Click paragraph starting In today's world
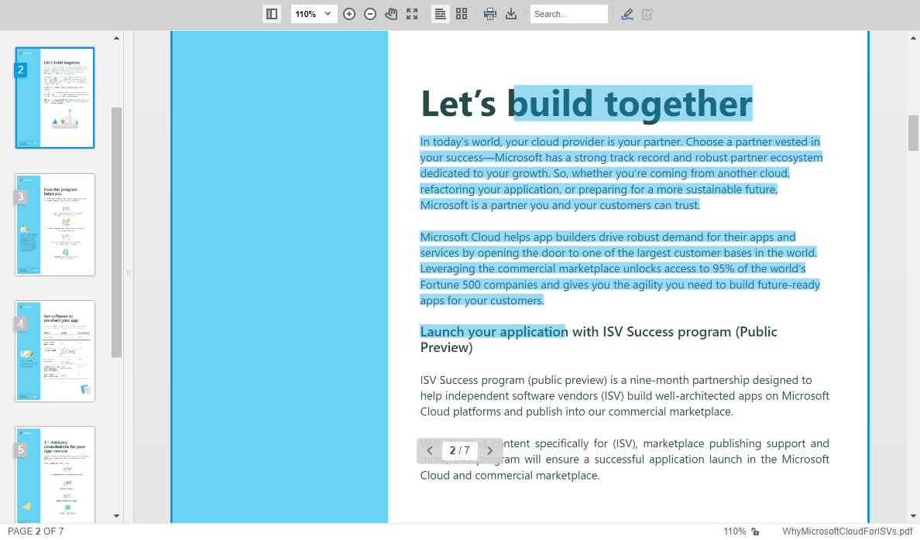Viewport: 920px width, 540px height. point(621,173)
